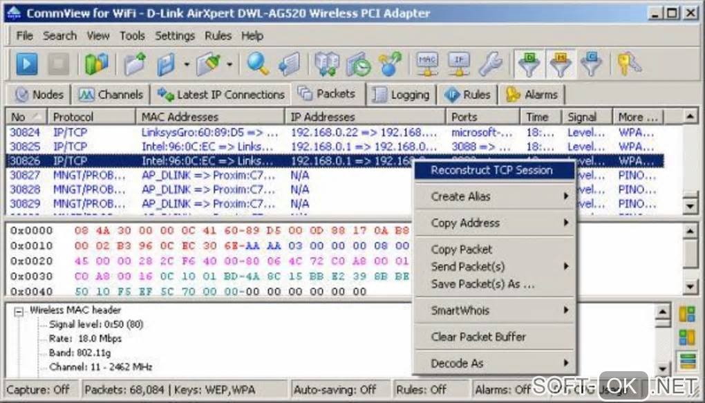Toggle the Data packets funnel filter
This screenshot has width=705, height=403.
[x=529, y=64]
